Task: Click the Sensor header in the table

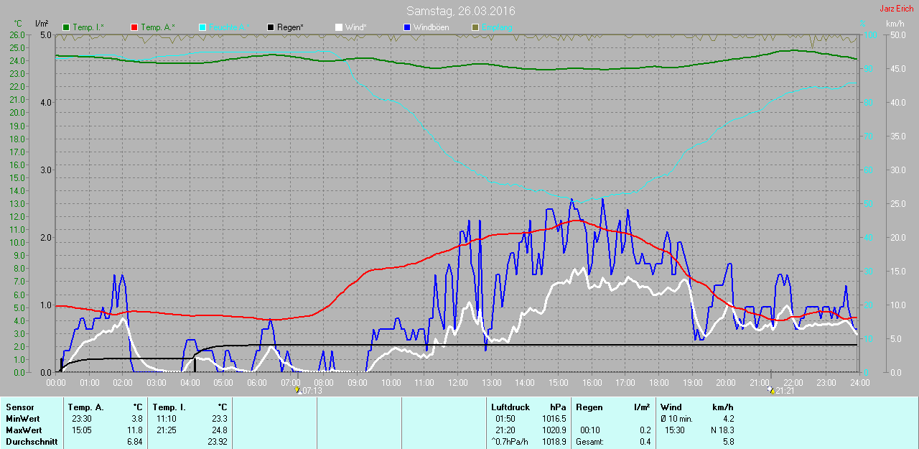Action: point(19,407)
